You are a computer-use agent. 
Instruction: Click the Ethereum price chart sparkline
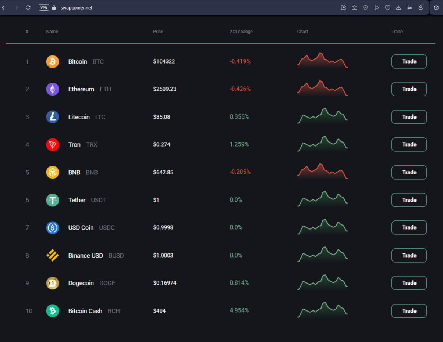tap(322, 89)
